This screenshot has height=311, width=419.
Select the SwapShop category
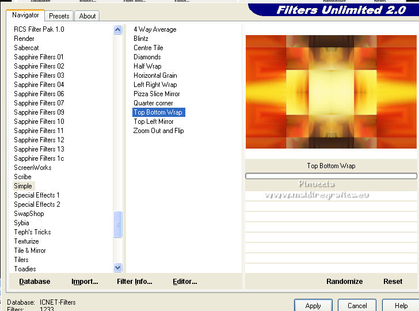(29, 214)
